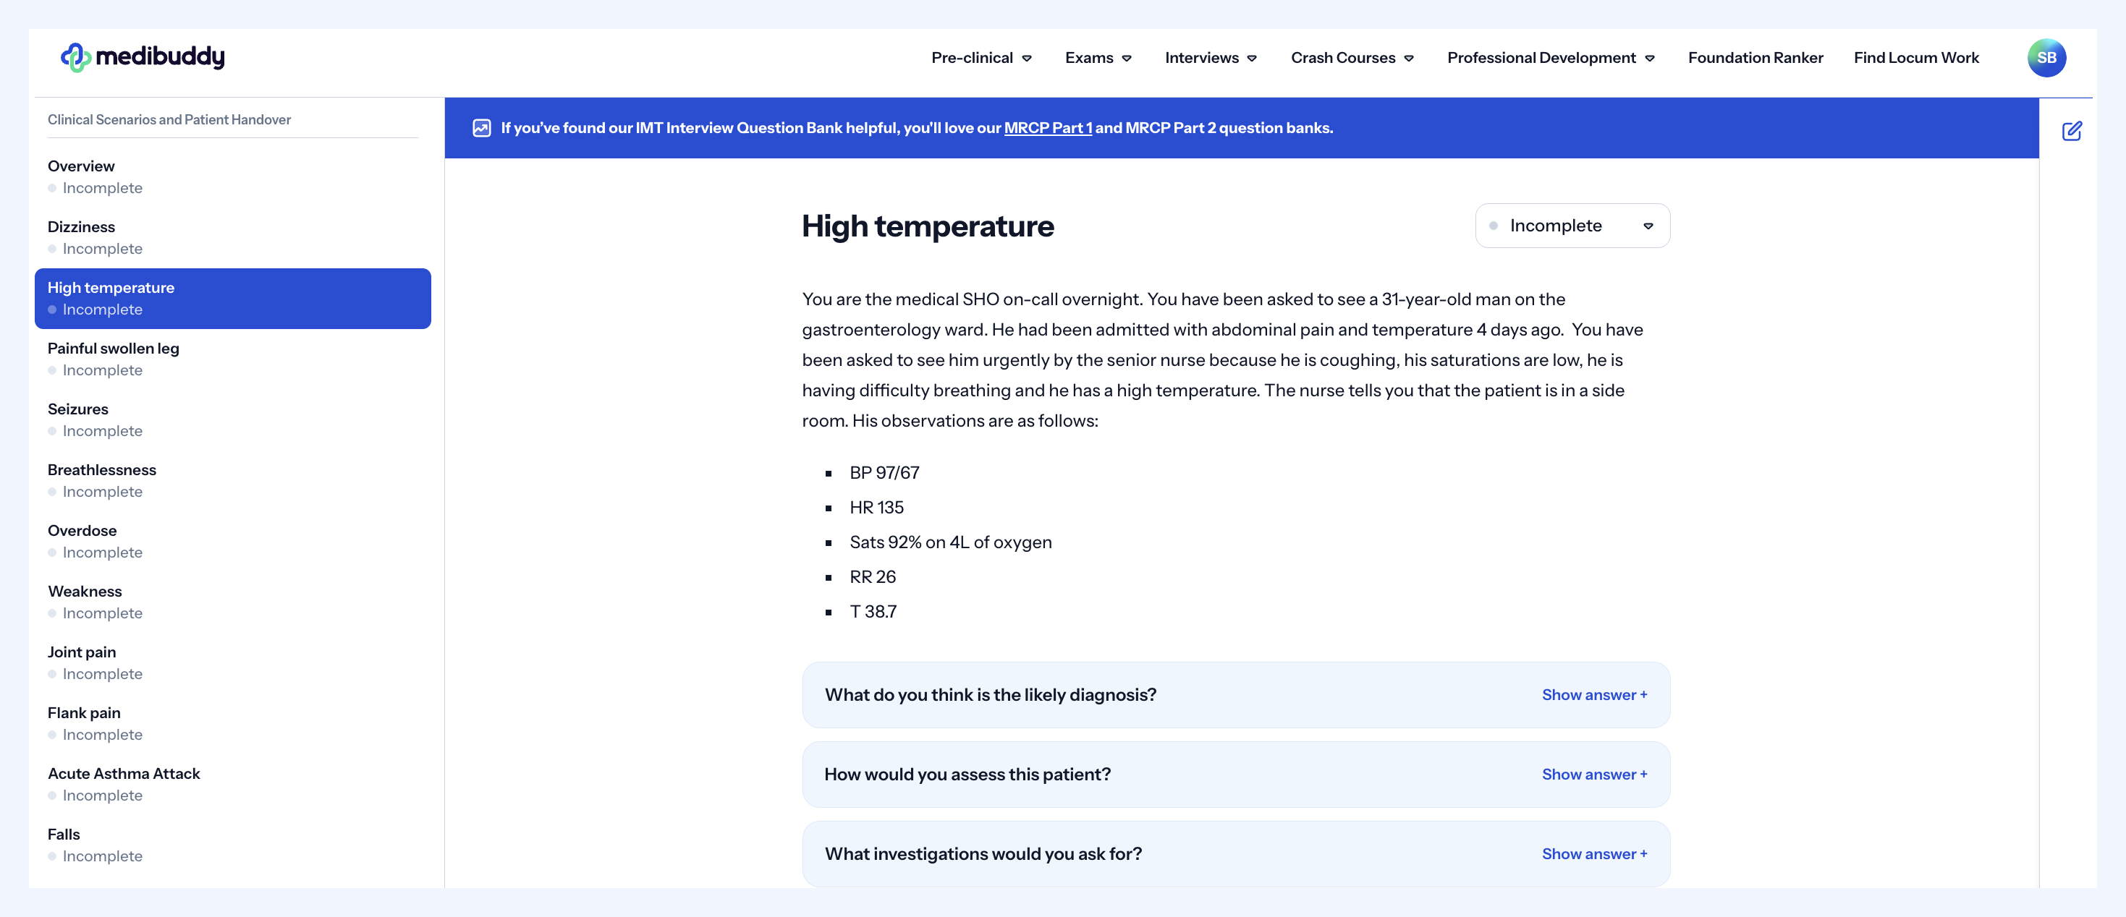Show answer for patient assessment question
The width and height of the screenshot is (2126, 917).
1593,775
